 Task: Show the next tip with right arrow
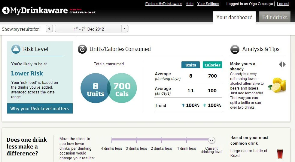tap(284, 64)
